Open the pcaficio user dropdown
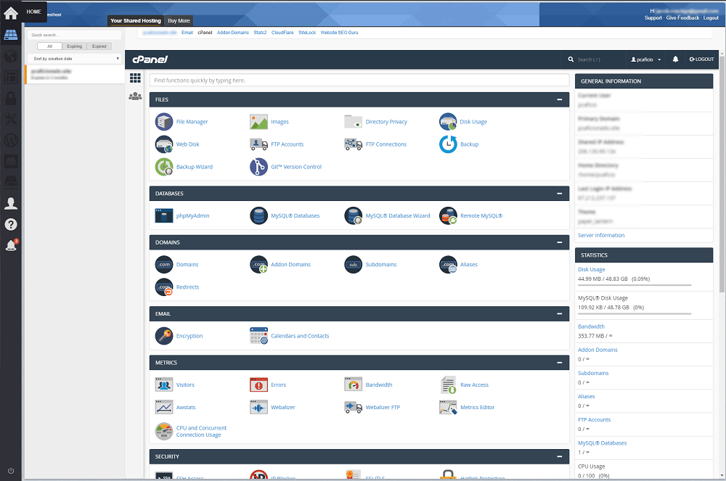Viewport: 726px width, 481px height. point(646,59)
